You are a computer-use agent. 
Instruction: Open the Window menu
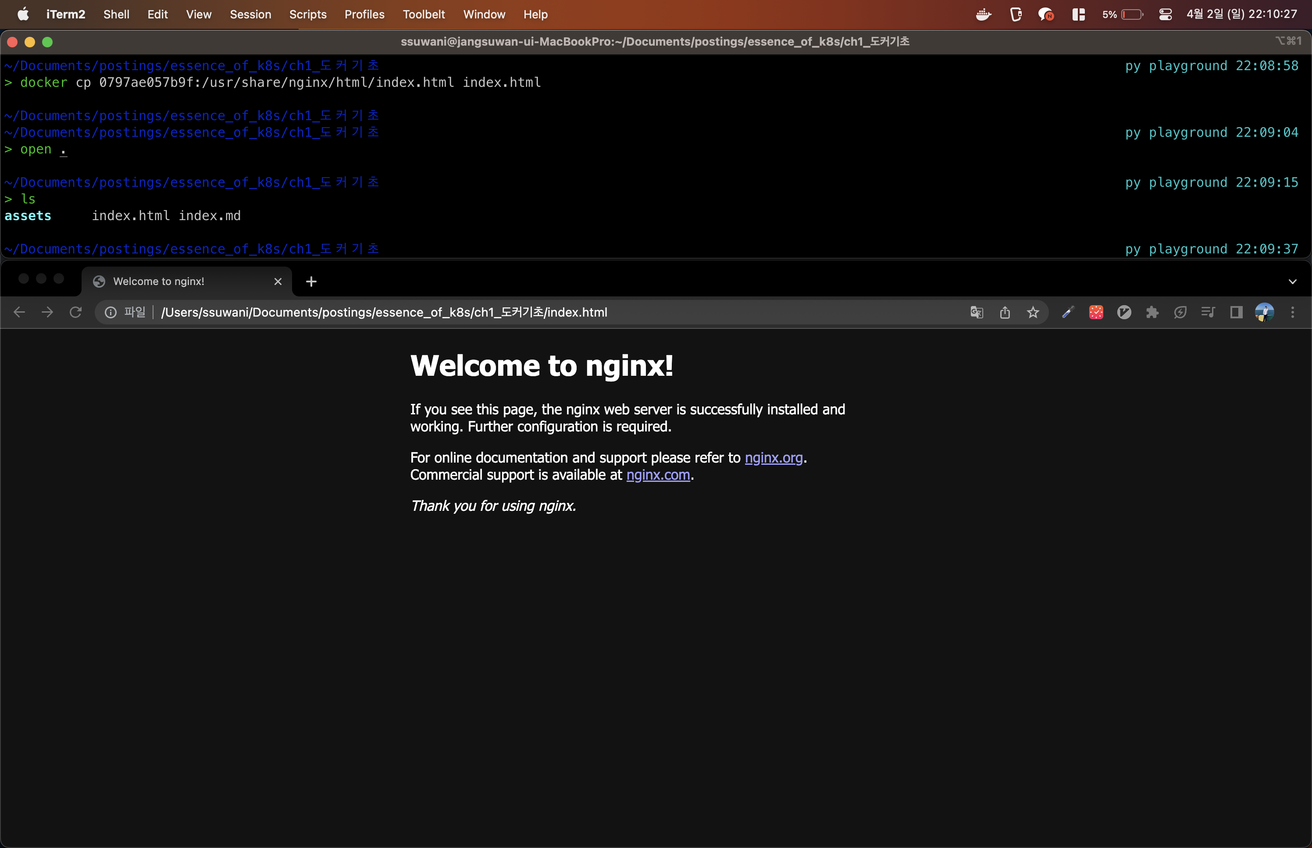click(484, 14)
